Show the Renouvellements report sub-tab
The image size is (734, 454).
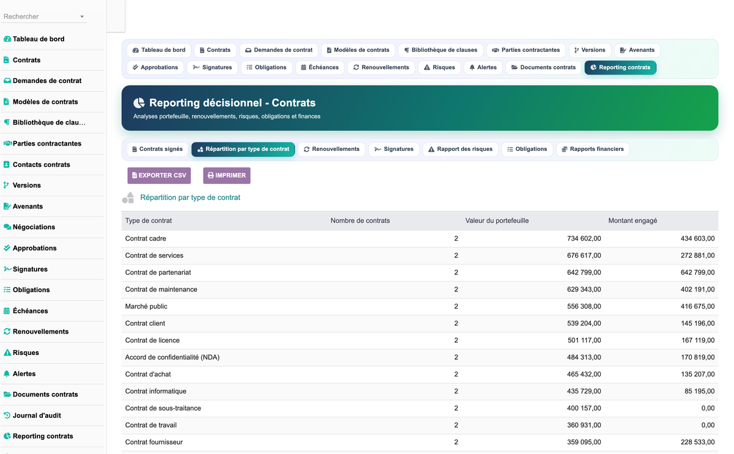point(332,149)
